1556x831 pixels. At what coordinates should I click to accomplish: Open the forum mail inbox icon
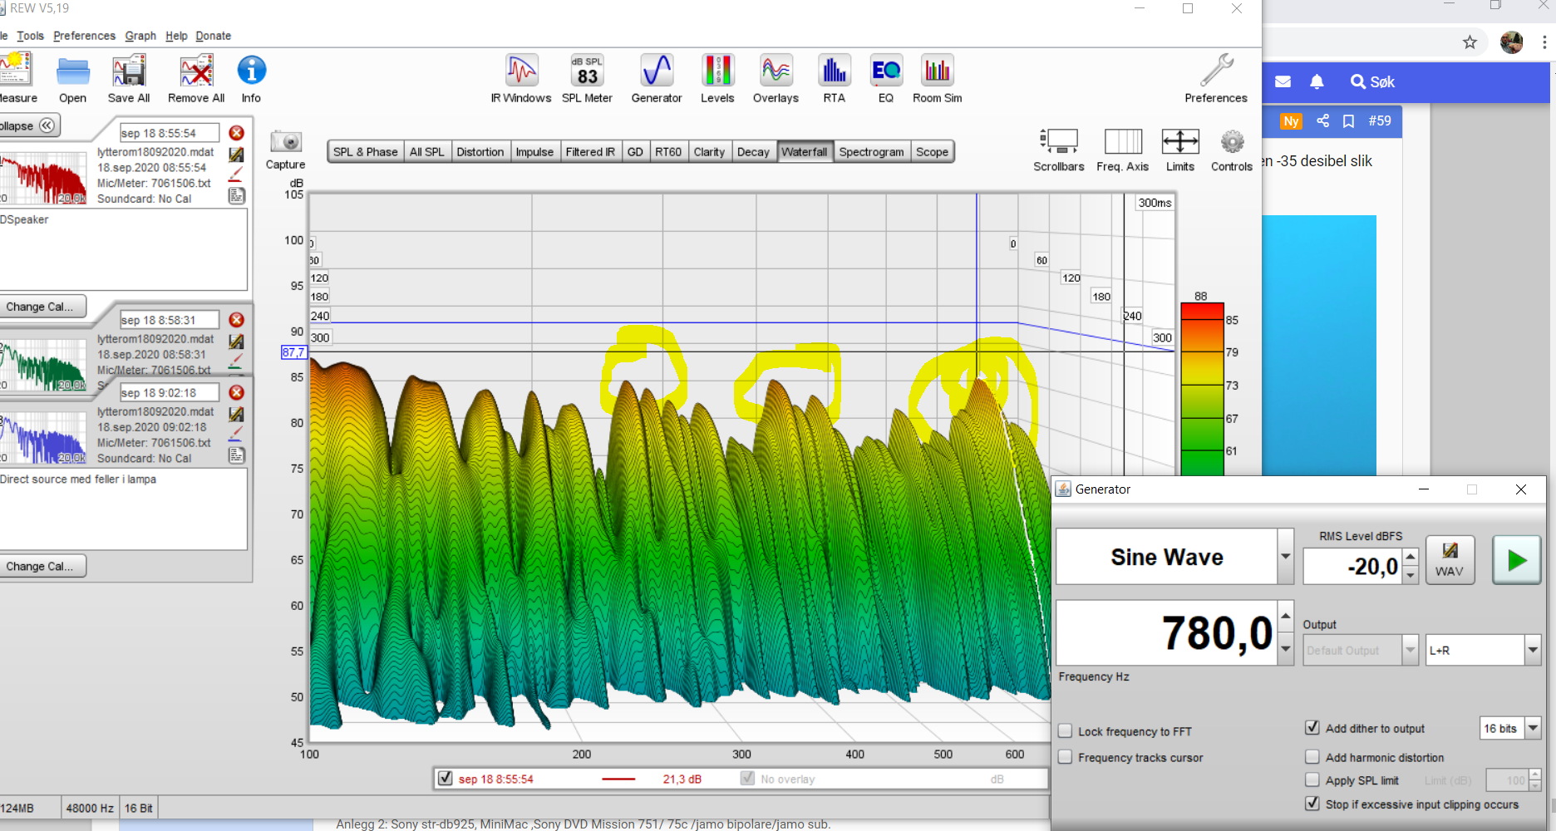[1283, 81]
